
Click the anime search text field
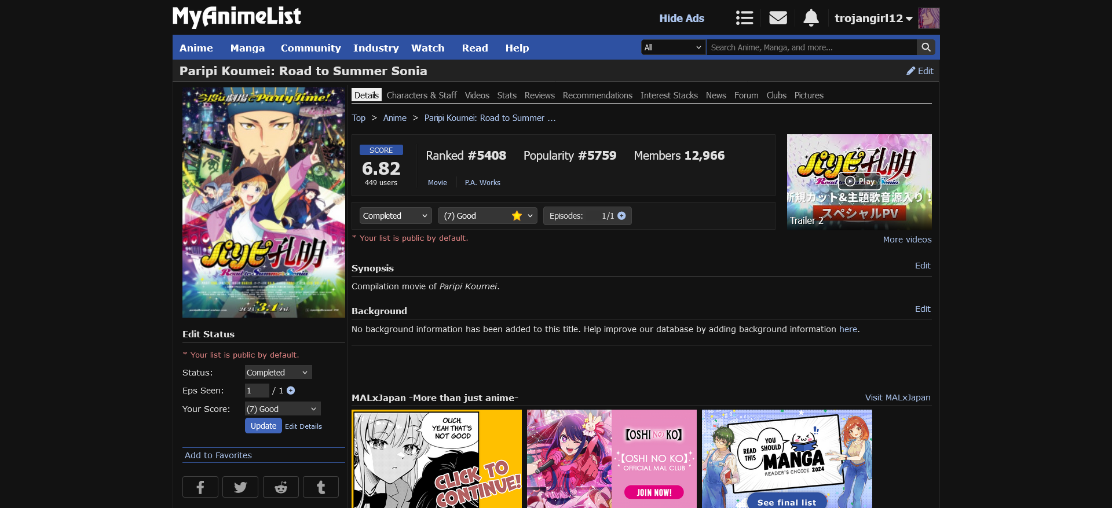click(x=811, y=47)
